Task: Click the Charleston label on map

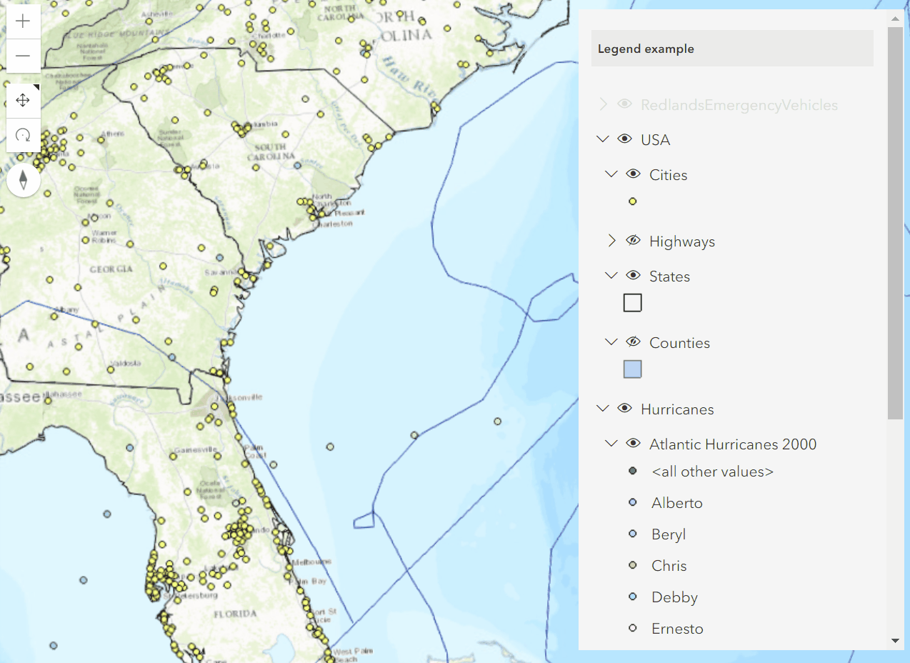Action: click(x=333, y=224)
